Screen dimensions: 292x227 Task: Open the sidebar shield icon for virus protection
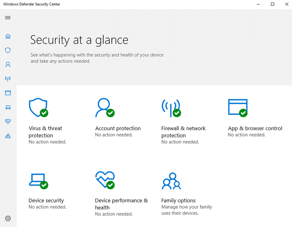coord(8,51)
